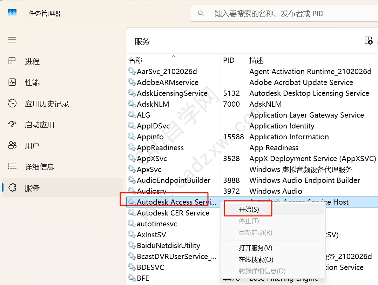Screen dimensions: 378x285
Task: Click the gear icon beside AppReadiness
Action: (x=131, y=147)
